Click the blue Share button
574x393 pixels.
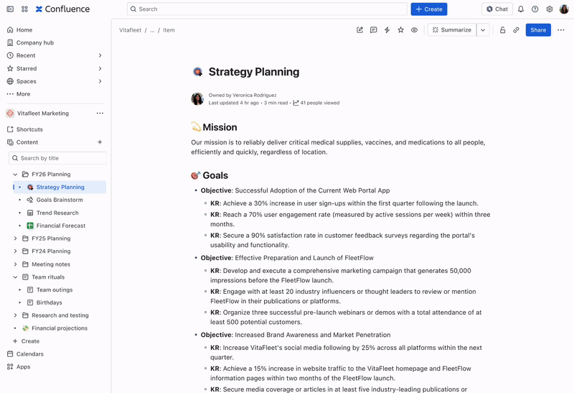point(538,30)
